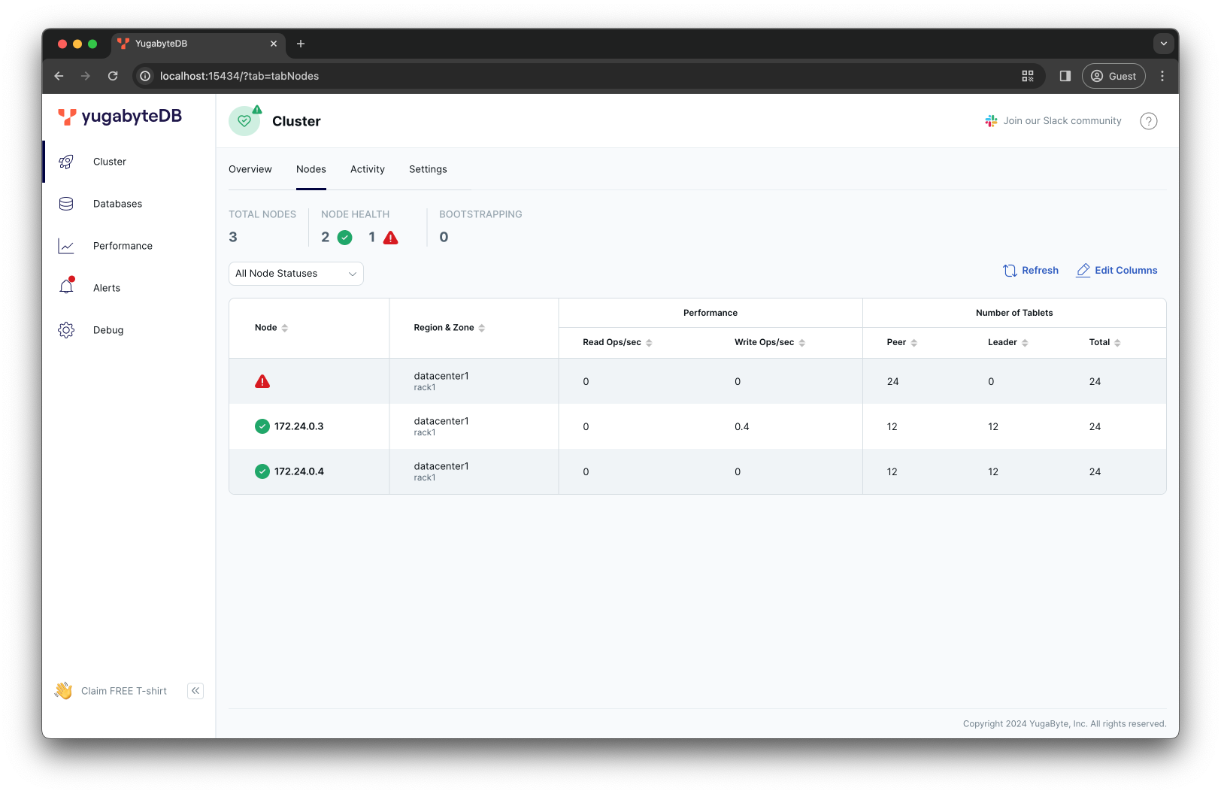The height and width of the screenshot is (794, 1221).
Task: Click the Performance chart icon
Action: pos(66,246)
